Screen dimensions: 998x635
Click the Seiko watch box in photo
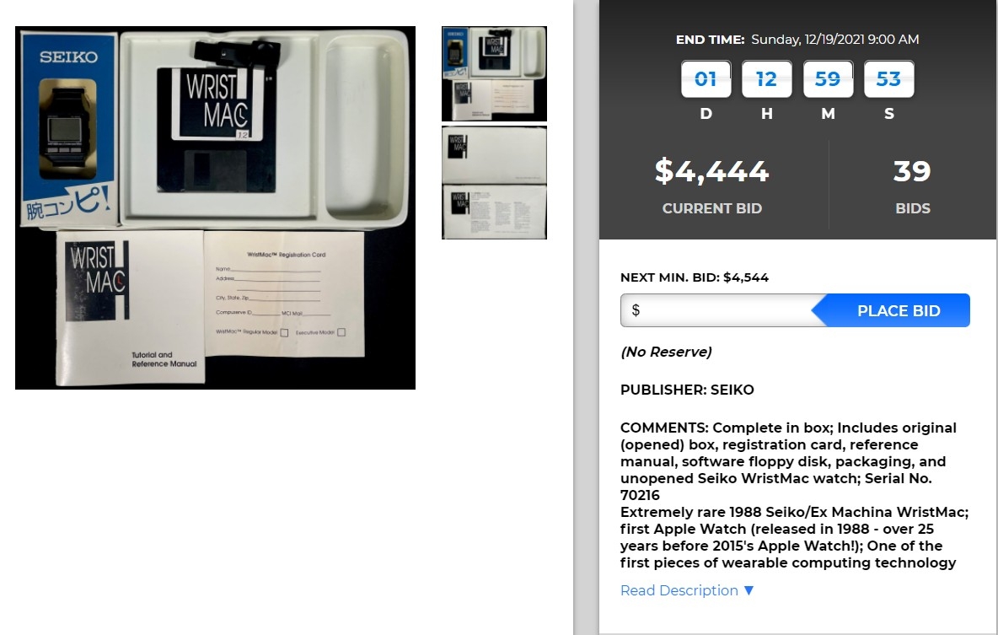coord(69,129)
